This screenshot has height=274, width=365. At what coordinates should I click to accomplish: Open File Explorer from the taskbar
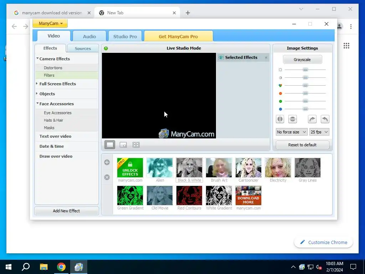pos(43,267)
